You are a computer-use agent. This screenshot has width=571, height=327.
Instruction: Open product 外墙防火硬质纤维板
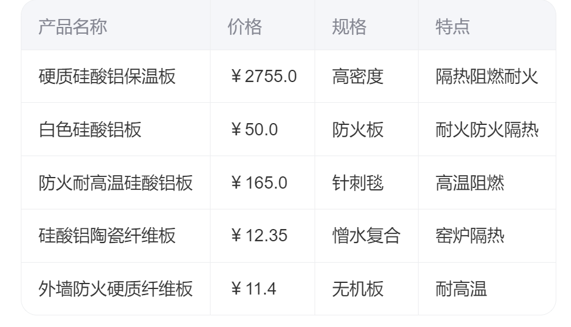(116, 288)
